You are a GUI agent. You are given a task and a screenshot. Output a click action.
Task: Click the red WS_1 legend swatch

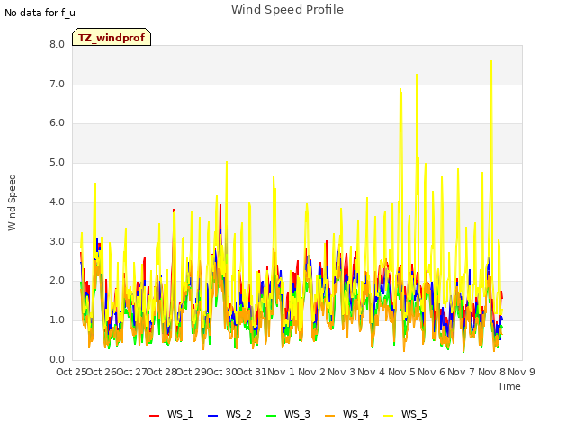pyautogui.click(x=154, y=416)
